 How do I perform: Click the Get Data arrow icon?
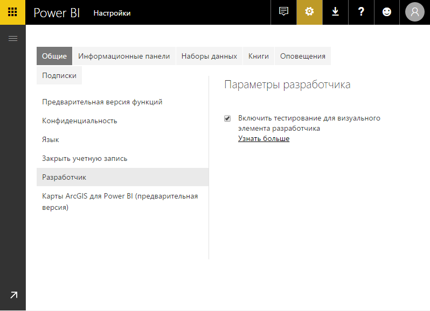(x=13, y=295)
